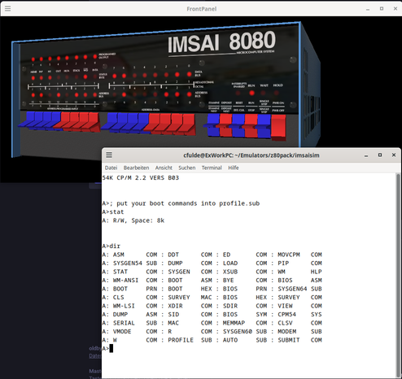Screen dimensions: 402x379
Task: Close the FrontPanel window
Action: point(395,9)
